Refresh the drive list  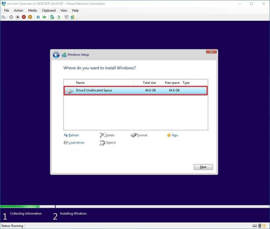(x=71, y=135)
